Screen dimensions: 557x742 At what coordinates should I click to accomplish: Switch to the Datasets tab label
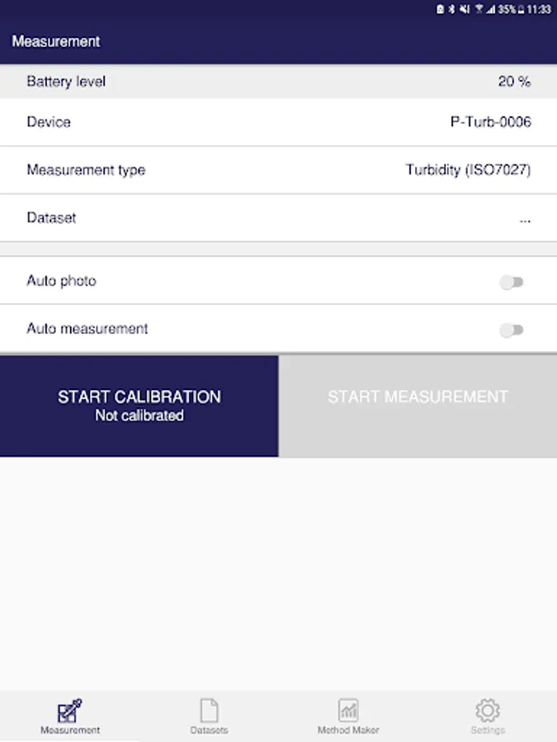(209, 730)
